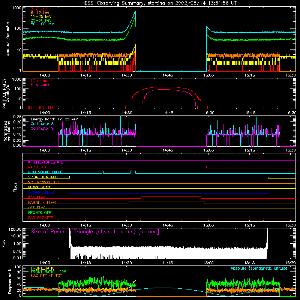The image size is (300, 300).
Task: Click the HESSI Observing Summary title
Action: 159,3
